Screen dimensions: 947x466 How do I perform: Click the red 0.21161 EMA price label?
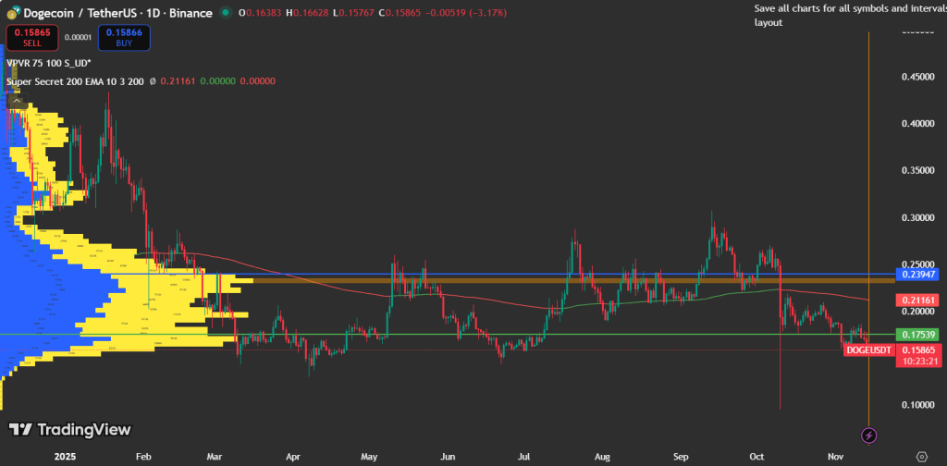[918, 300]
